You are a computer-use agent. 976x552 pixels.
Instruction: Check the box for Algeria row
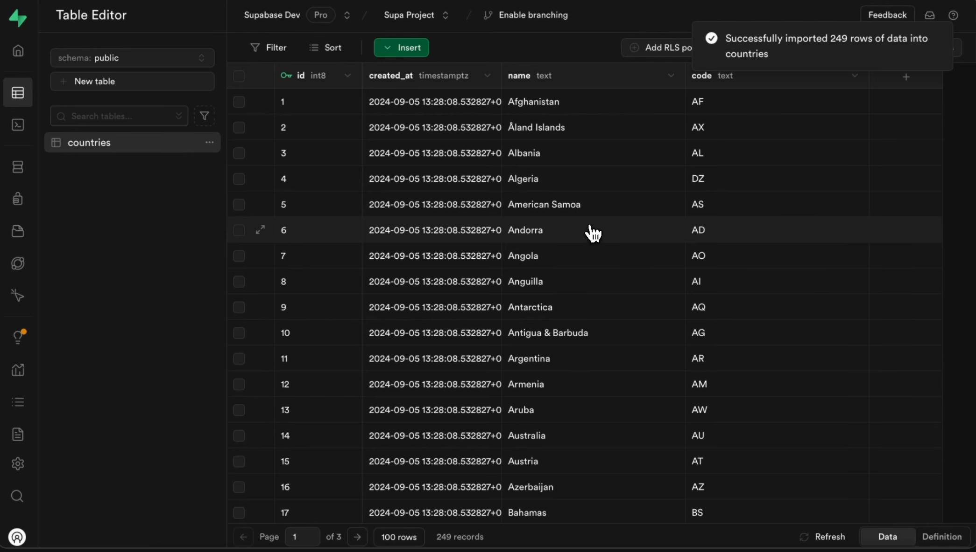[x=239, y=179]
